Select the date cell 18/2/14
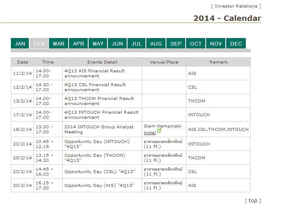 (x=23, y=129)
